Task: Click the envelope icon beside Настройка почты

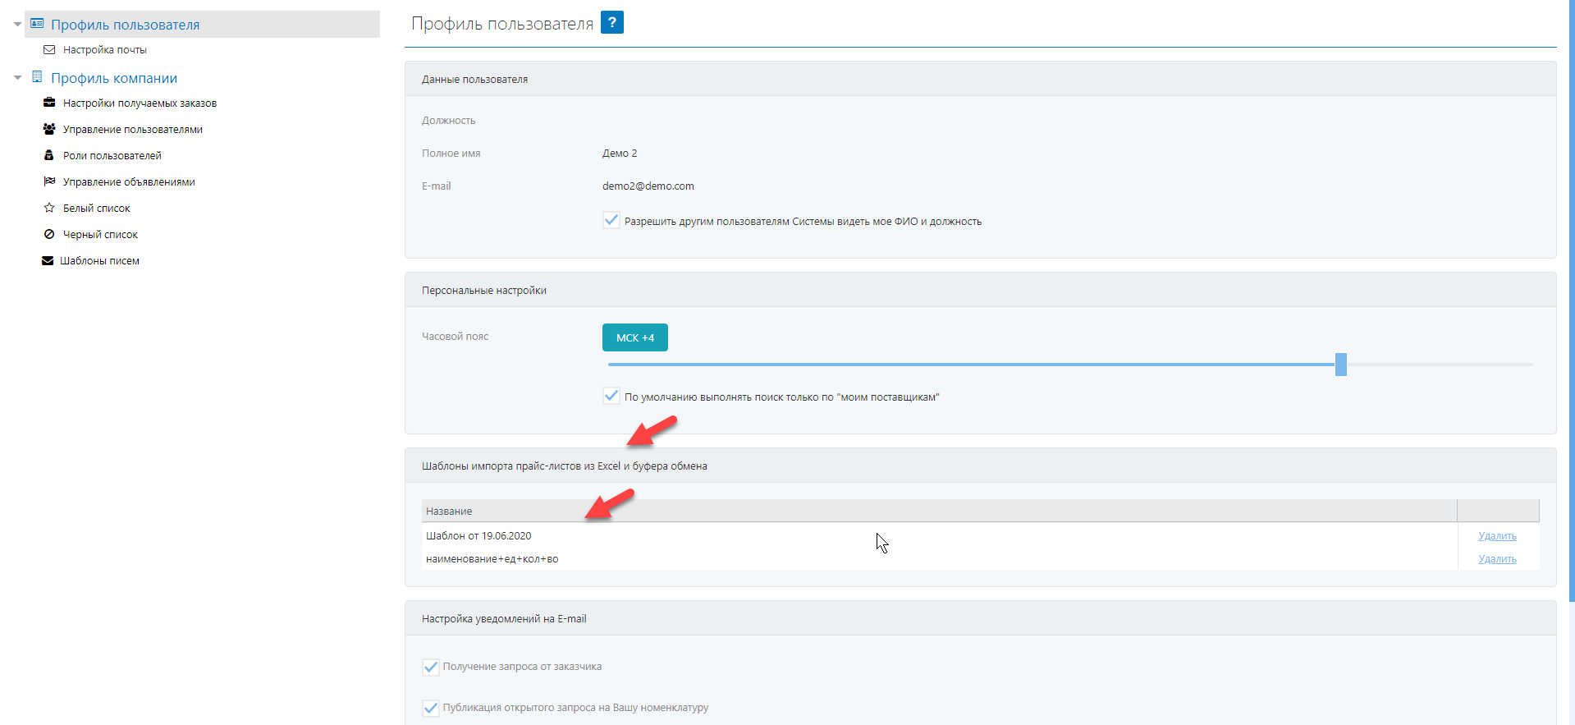Action: 49,50
